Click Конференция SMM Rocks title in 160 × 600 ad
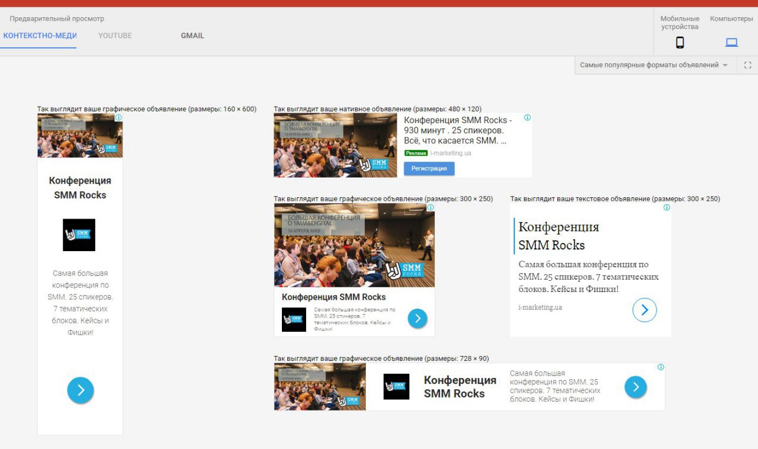Image resolution: width=758 pixels, height=449 pixels. click(x=80, y=188)
